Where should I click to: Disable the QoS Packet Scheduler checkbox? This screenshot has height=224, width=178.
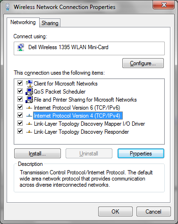(20, 91)
